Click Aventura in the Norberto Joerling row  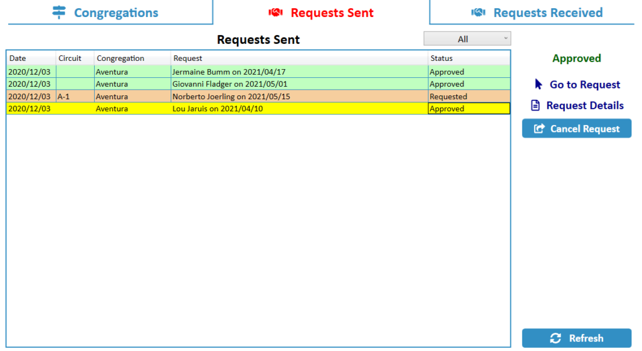132,96
